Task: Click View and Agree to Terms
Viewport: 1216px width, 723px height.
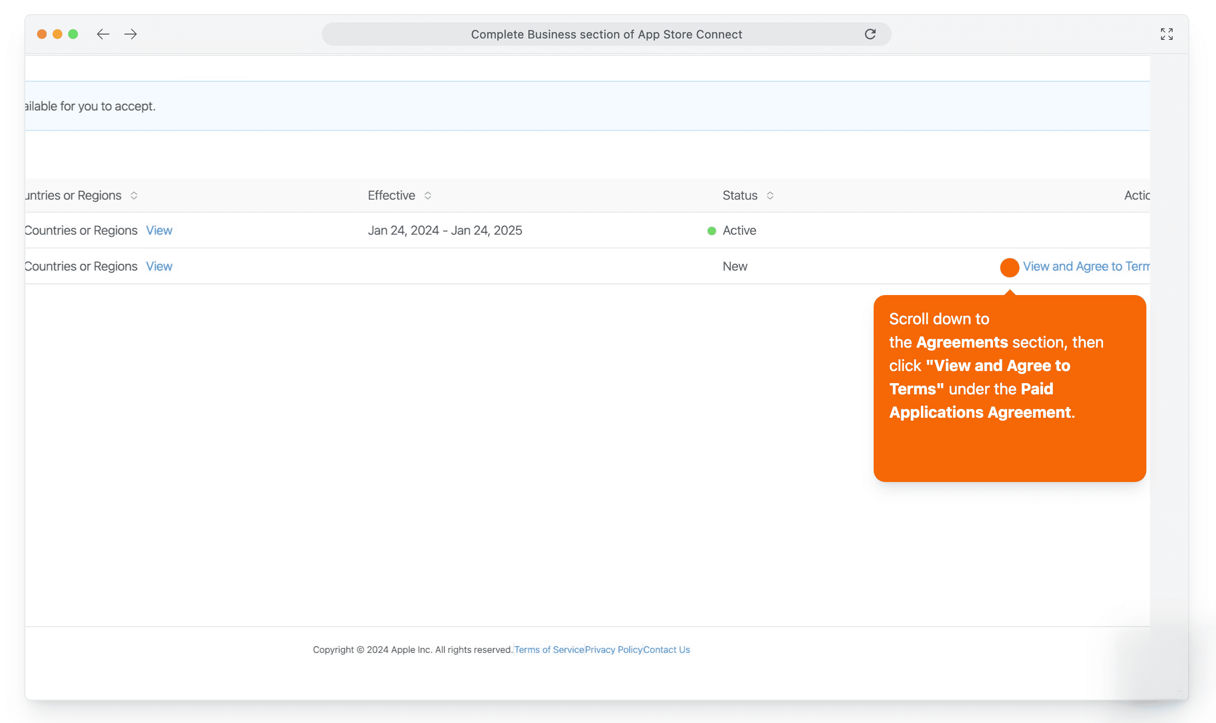Action: [1085, 266]
